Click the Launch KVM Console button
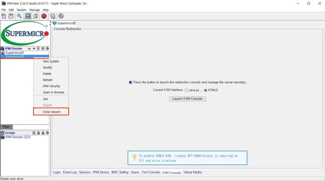Image resolution: width=325 pixels, height=181 pixels. (x=187, y=99)
